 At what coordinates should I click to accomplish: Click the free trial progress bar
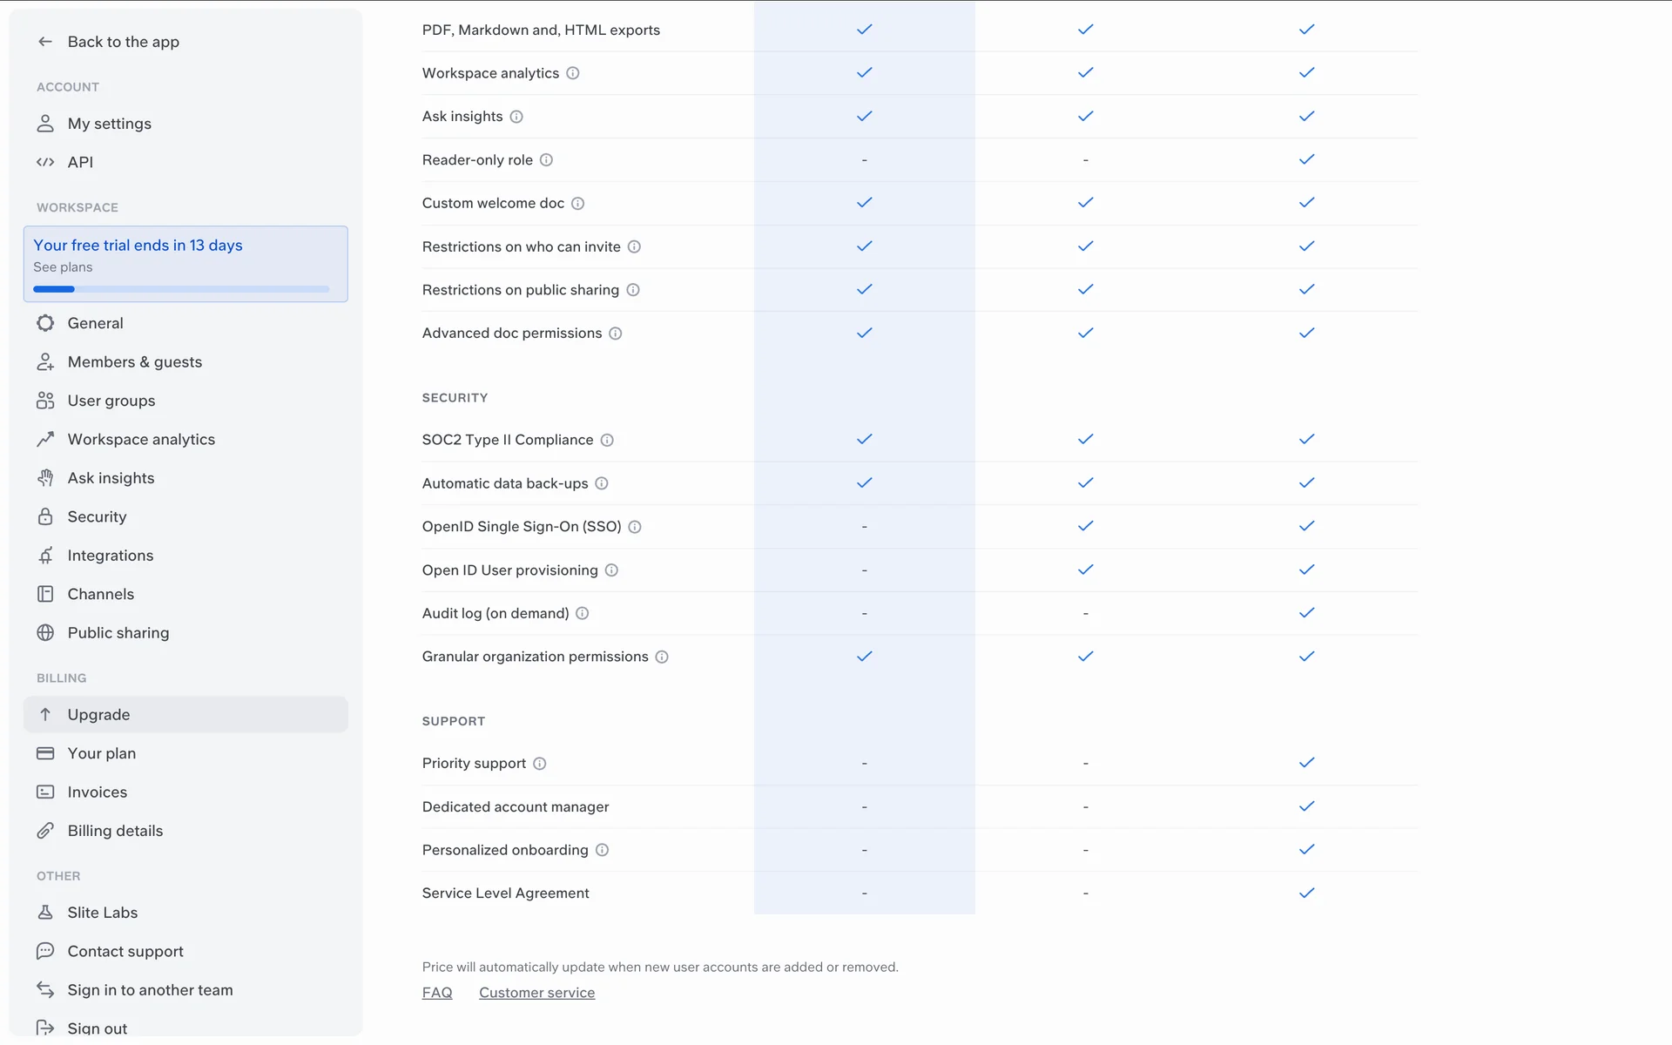181,289
